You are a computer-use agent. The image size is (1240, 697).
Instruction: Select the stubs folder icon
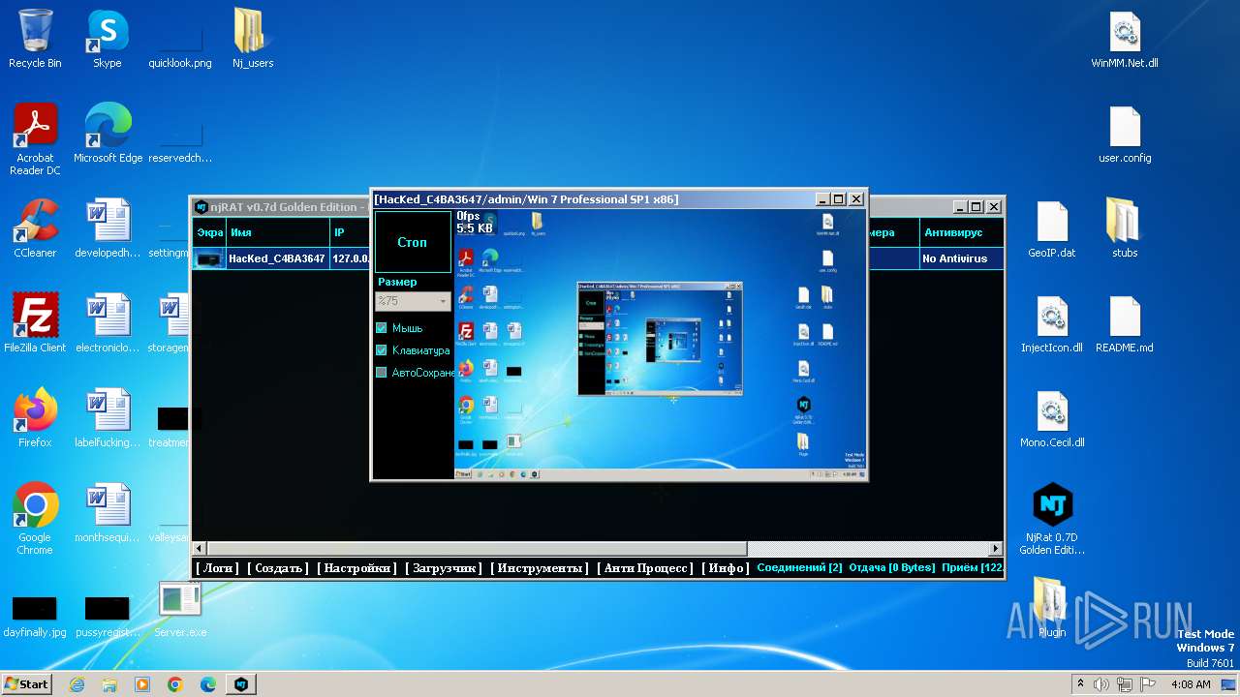pos(1125,229)
